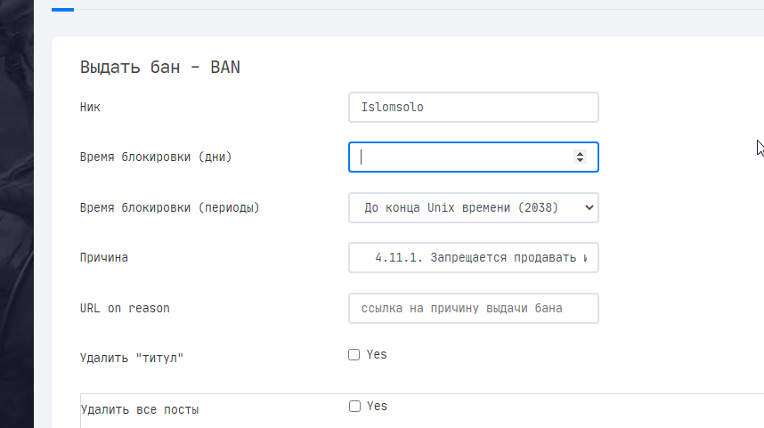The height and width of the screenshot is (428, 764).
Task: Tick the Удалить все посты checkbox
Action: click(x=354, y=406)
